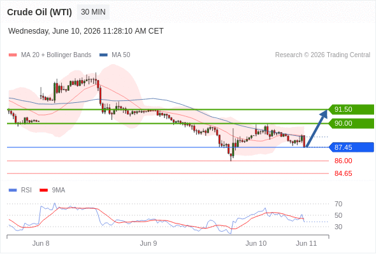The image size is (376, 254).
Task: Select the 90.00 green resistance price tag
Action: tap(351, 124)
